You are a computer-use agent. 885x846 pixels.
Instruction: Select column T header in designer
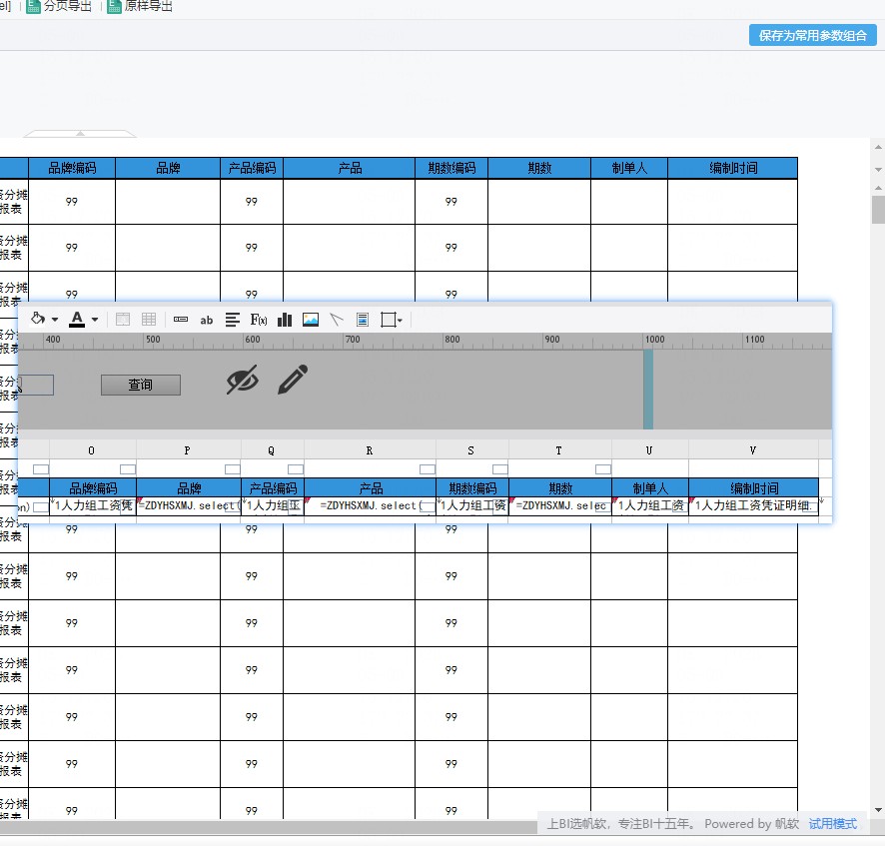click(560, 450)
